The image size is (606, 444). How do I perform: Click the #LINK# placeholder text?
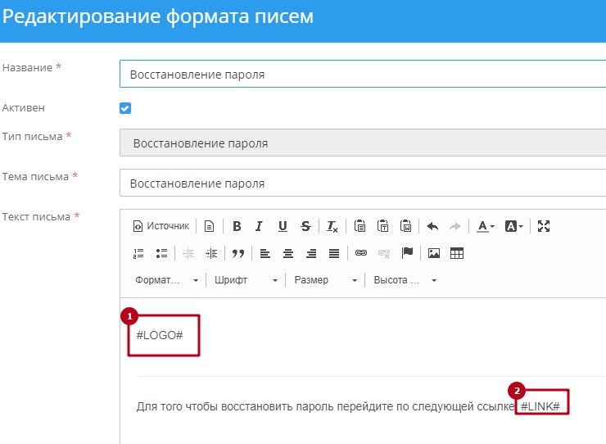pyautogui.click(x=540, y=406)
